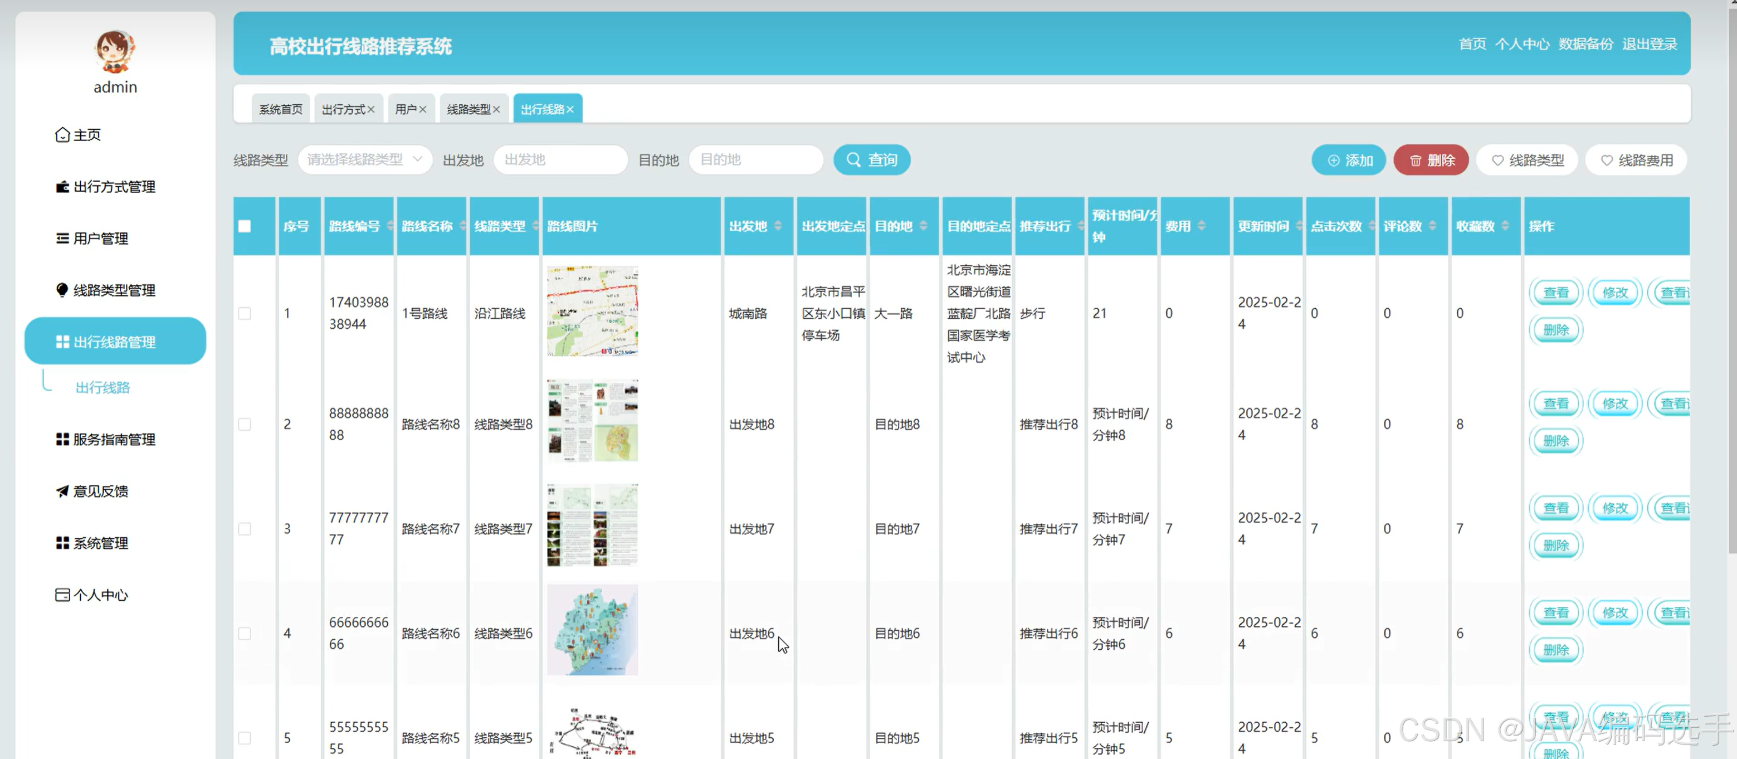Switch to the 出行方式 tab

pyautogui.click(x=343, y=109)
